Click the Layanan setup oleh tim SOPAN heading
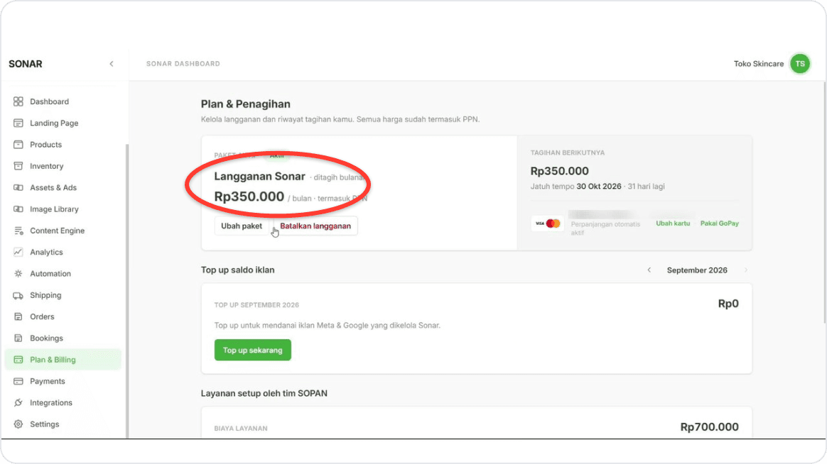Screen dimensions: 827x464 [264, 394]
